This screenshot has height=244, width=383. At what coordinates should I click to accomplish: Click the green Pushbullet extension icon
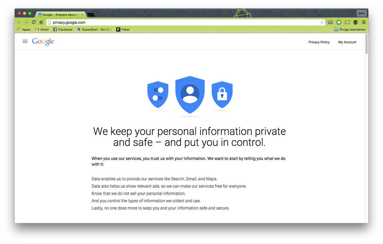click(x=339, y=22)
